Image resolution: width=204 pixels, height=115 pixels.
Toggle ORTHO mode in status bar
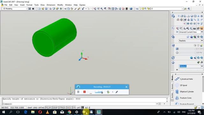41,108
